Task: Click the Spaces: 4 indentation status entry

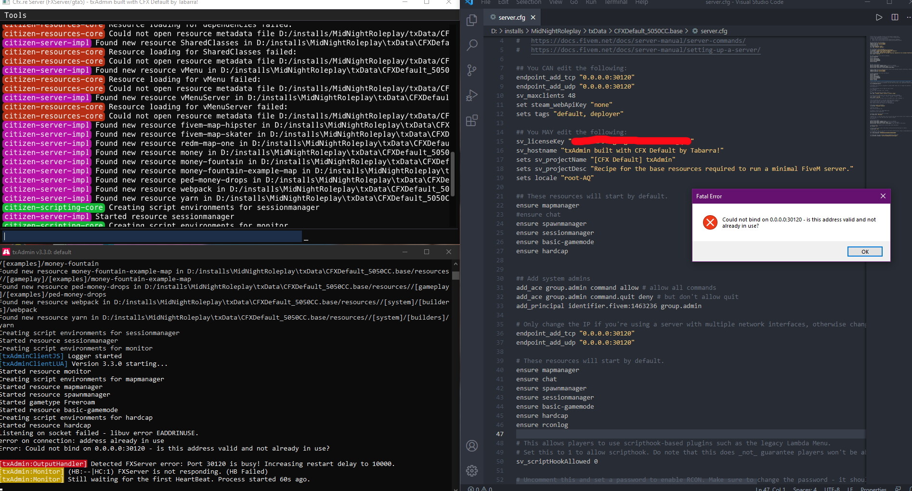Action: (805, 489)
